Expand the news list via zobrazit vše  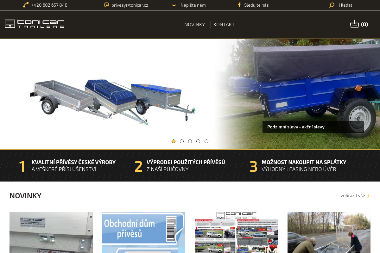[x=353, y=195]
